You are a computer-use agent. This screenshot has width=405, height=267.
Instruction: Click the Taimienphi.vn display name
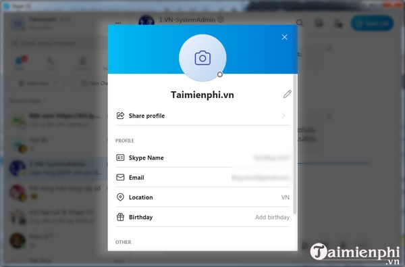[202, 95]
